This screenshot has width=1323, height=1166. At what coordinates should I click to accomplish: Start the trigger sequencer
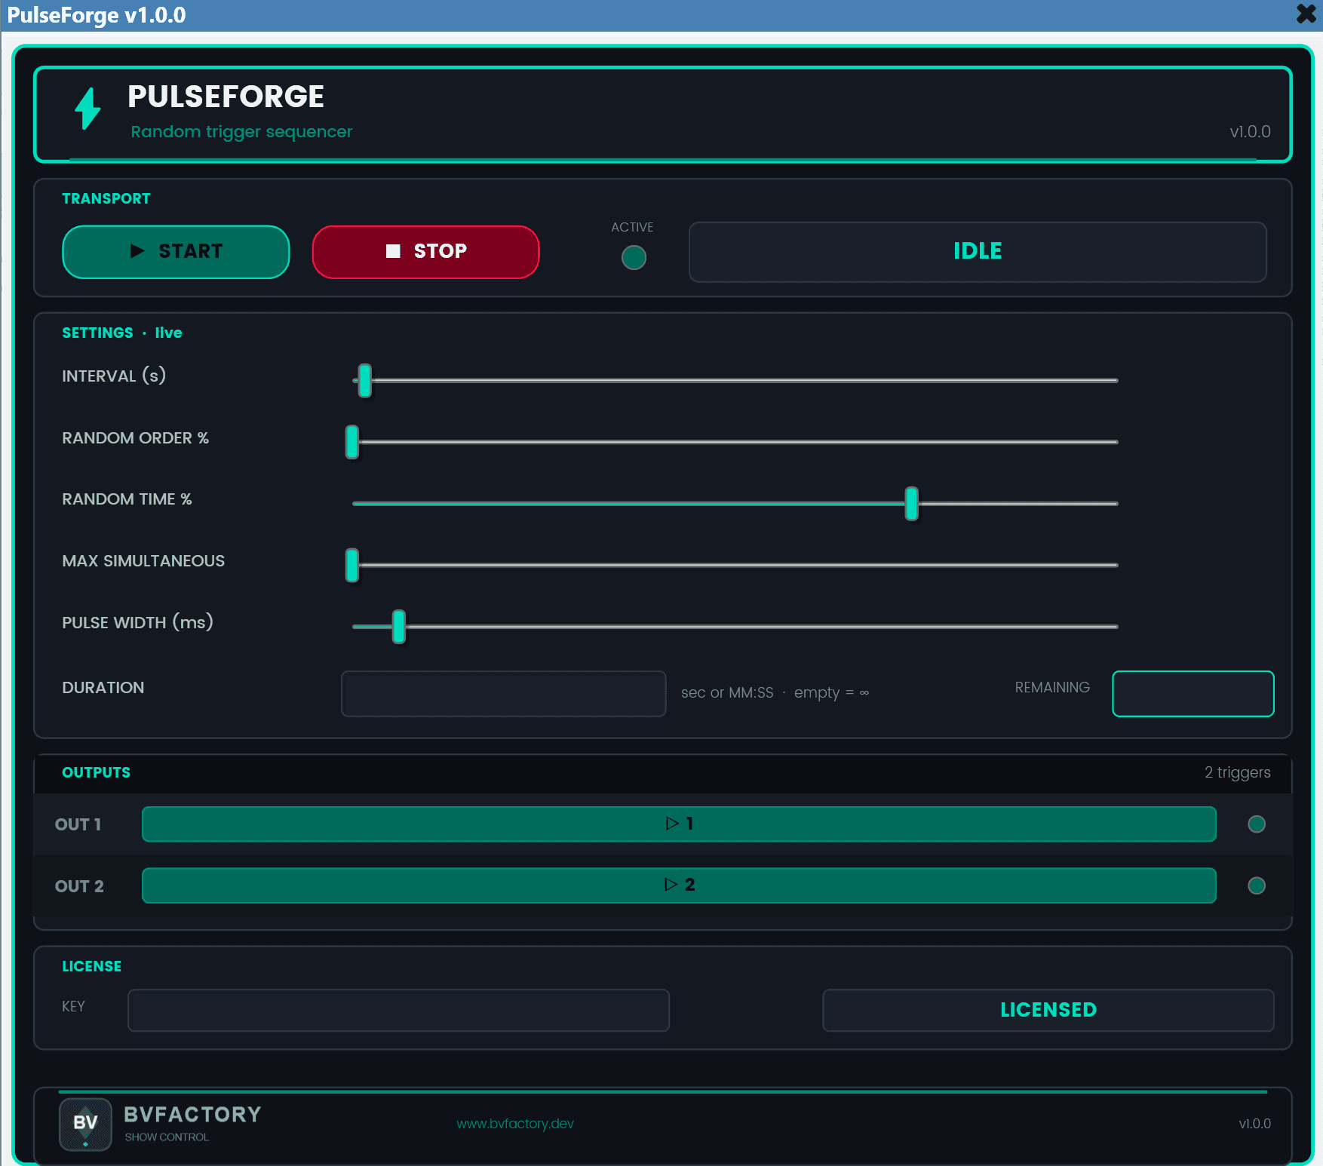[x=176, y=252]
